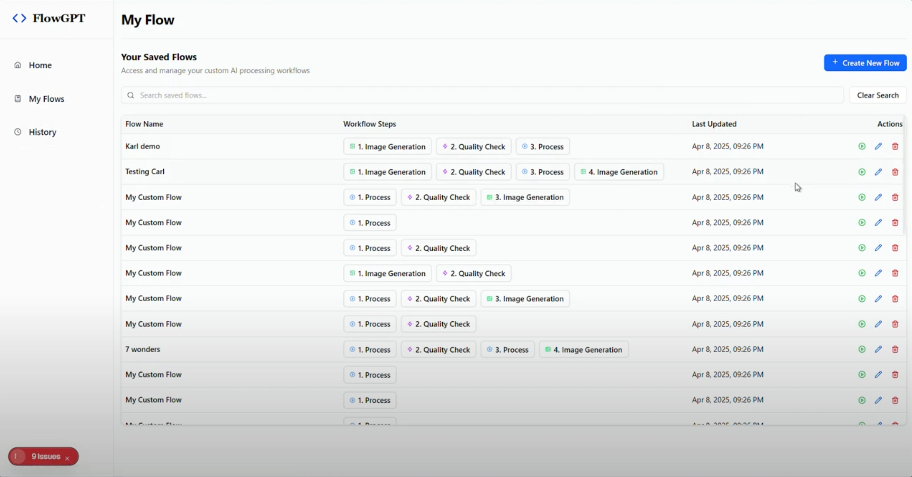Select 2. Quality Check step in Karl demo
Screen dimensions: 912x477
click(473, 147)
